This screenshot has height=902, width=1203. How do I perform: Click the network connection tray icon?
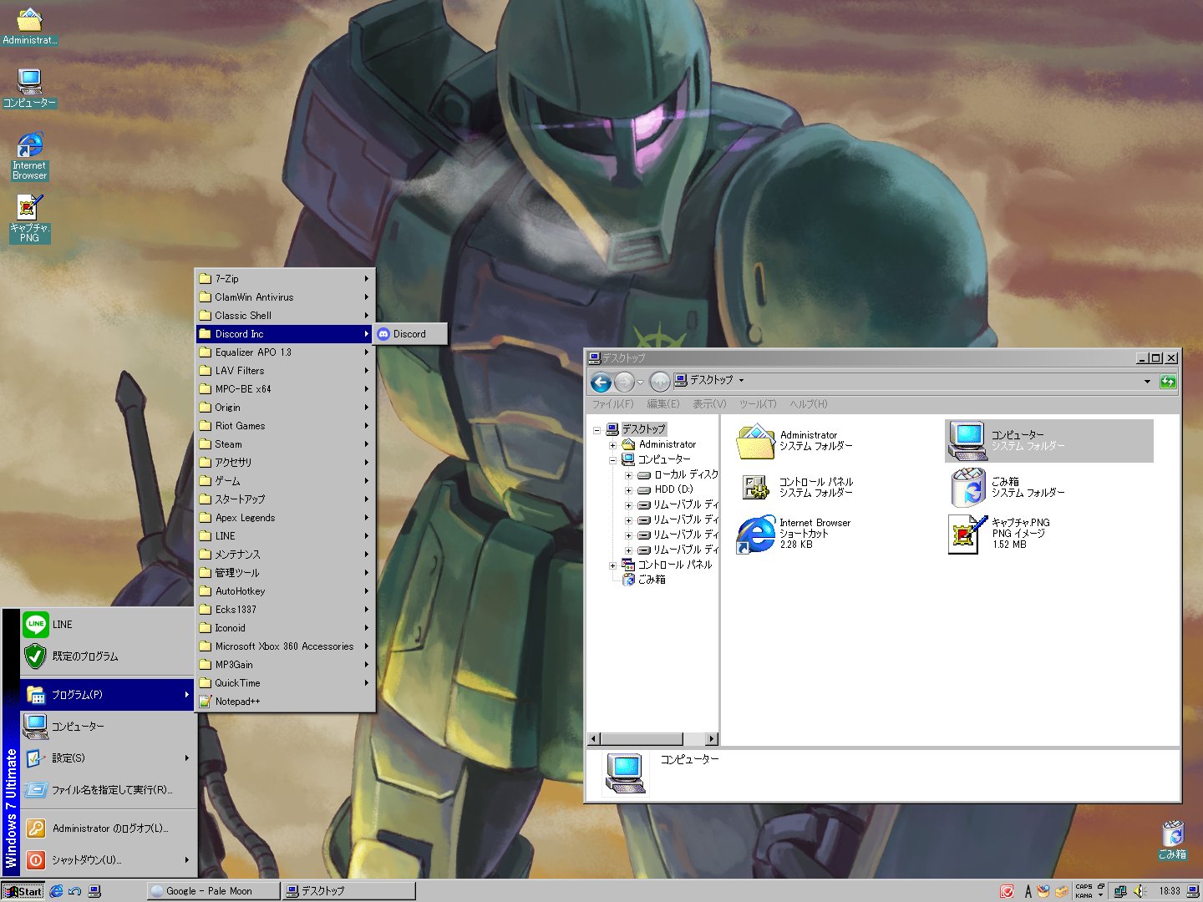tap(1120, 891)
